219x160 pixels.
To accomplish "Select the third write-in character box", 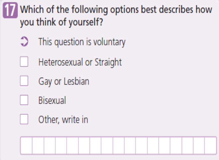I will [x=49, y=145].
